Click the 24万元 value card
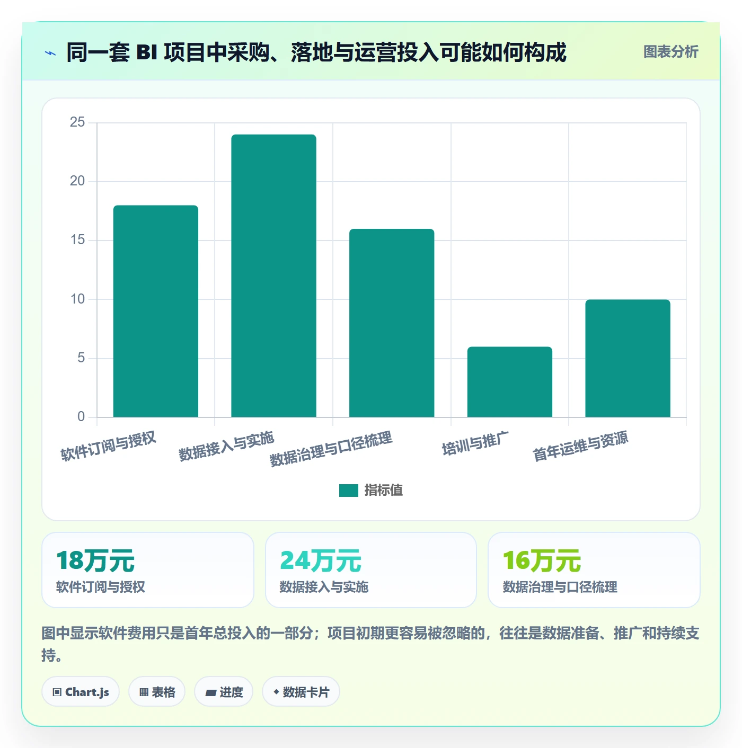742x748 pixels. click(371, 570)
